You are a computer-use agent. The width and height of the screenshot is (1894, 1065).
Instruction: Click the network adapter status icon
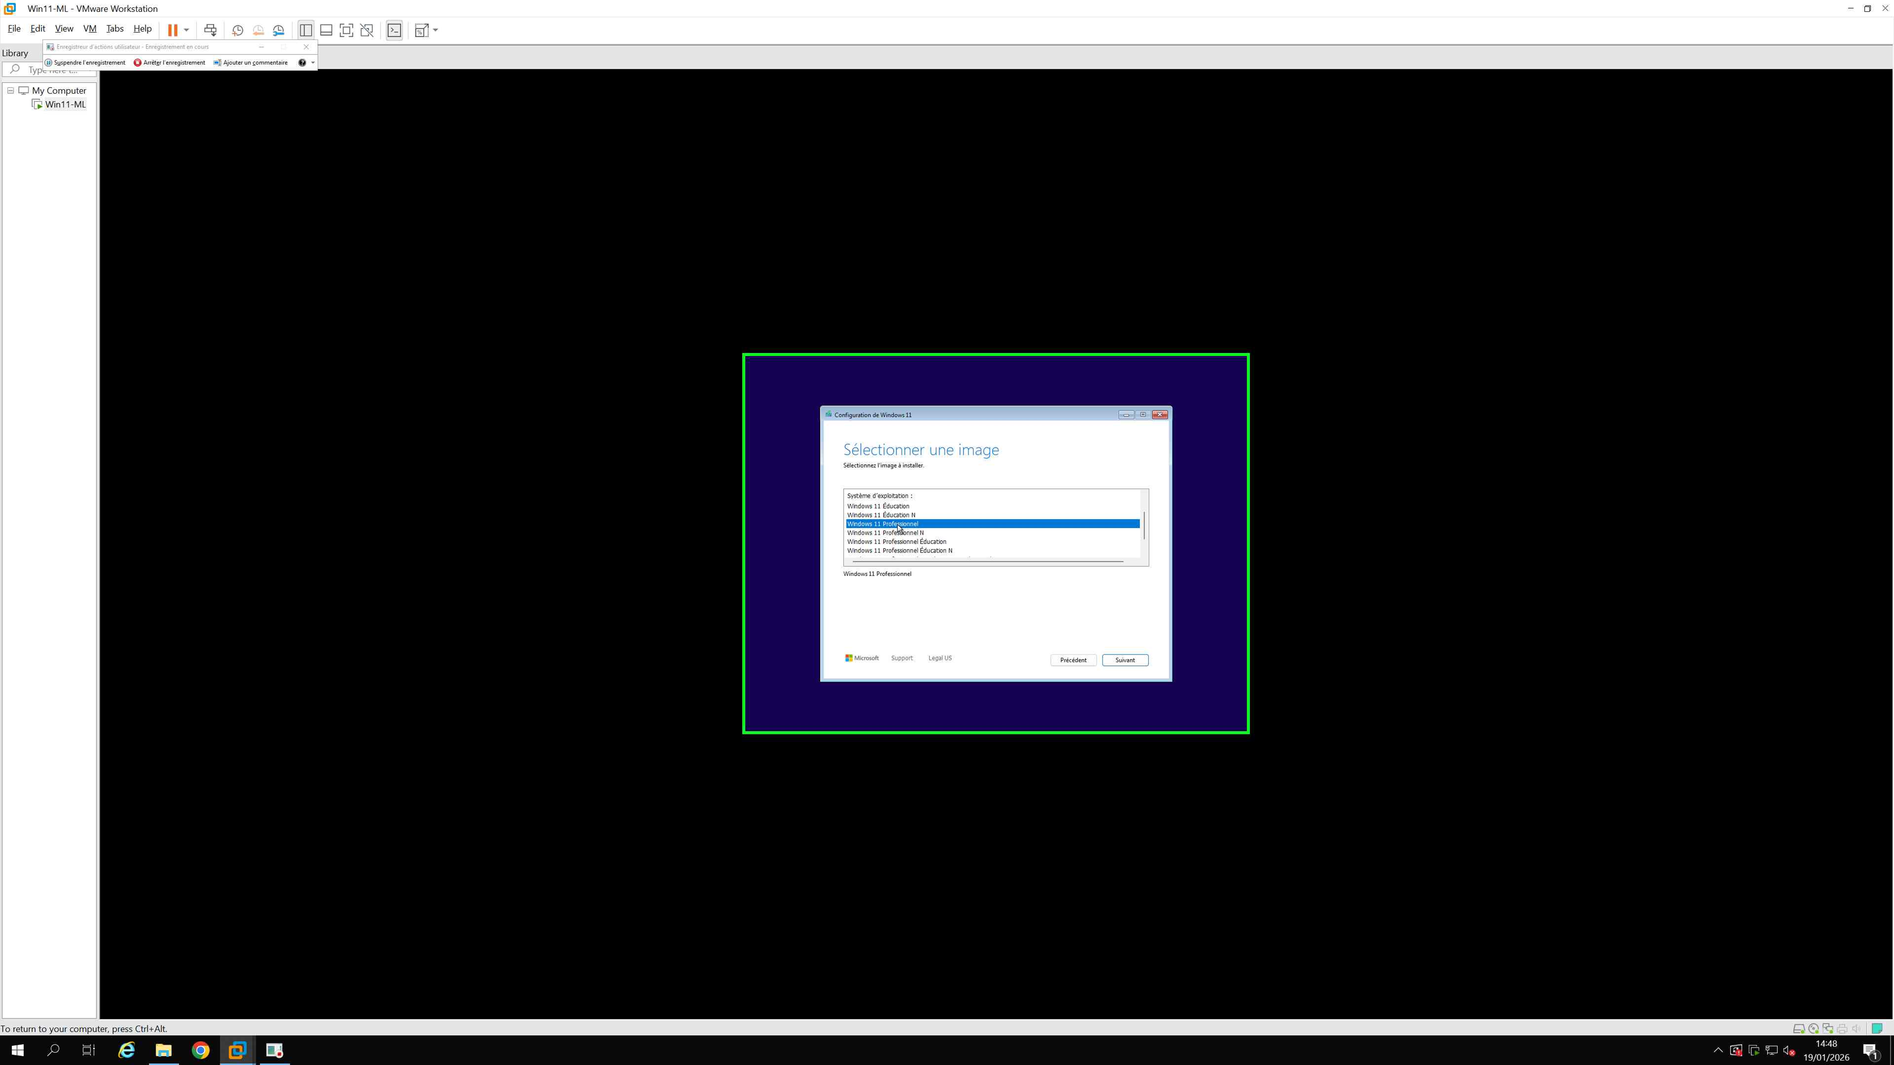click(1827, 1028)
